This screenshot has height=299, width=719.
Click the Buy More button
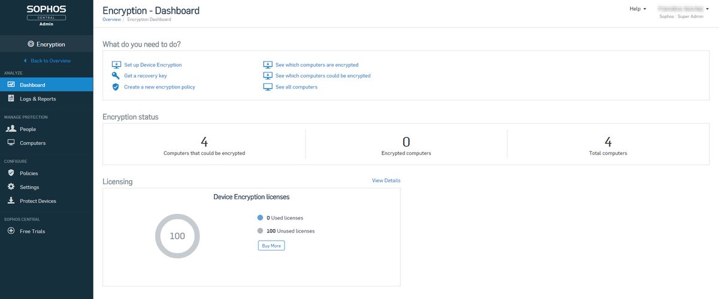[x=271, y=246]
